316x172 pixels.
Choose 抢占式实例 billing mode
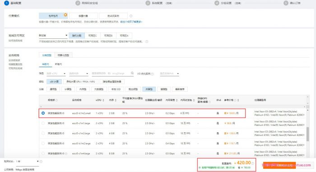pos(113,16)
